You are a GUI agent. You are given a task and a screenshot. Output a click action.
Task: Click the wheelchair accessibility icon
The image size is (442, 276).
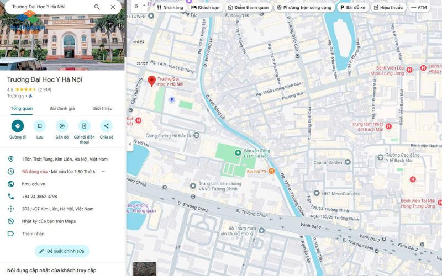(30, 96)
